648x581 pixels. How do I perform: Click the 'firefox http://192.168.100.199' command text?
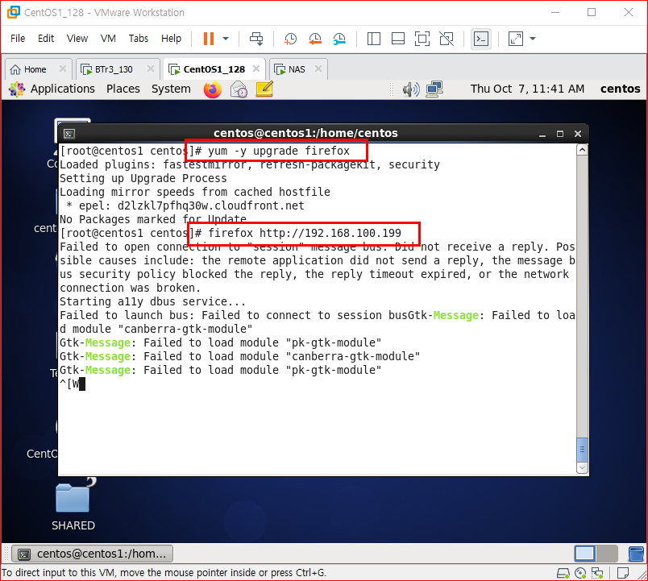(x=304, y=233)
